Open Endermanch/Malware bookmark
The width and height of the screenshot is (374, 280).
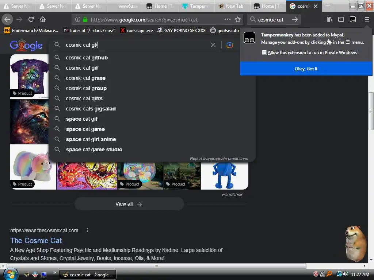coord(31,31)
